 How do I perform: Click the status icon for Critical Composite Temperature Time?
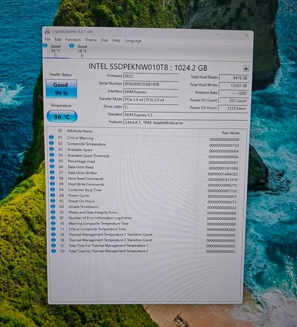pos(54,229)
